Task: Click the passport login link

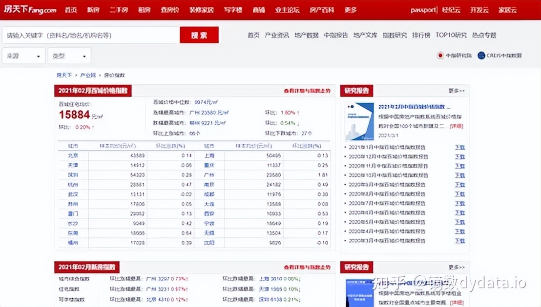Action: pos(423,9)
